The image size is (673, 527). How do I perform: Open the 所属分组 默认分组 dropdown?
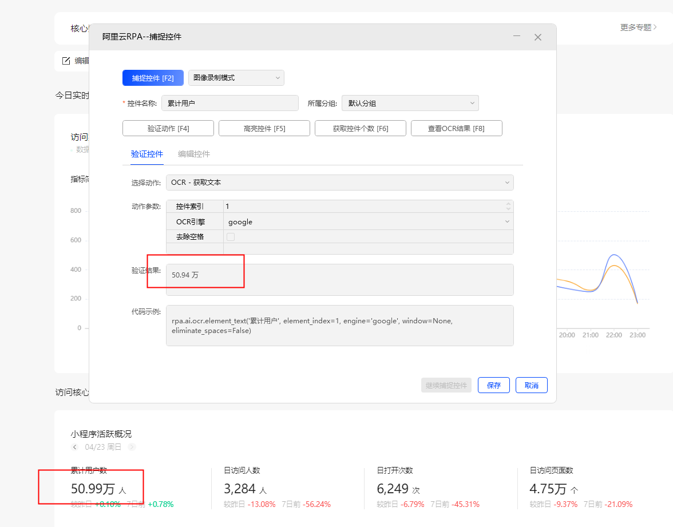click(x=410, y=104)
